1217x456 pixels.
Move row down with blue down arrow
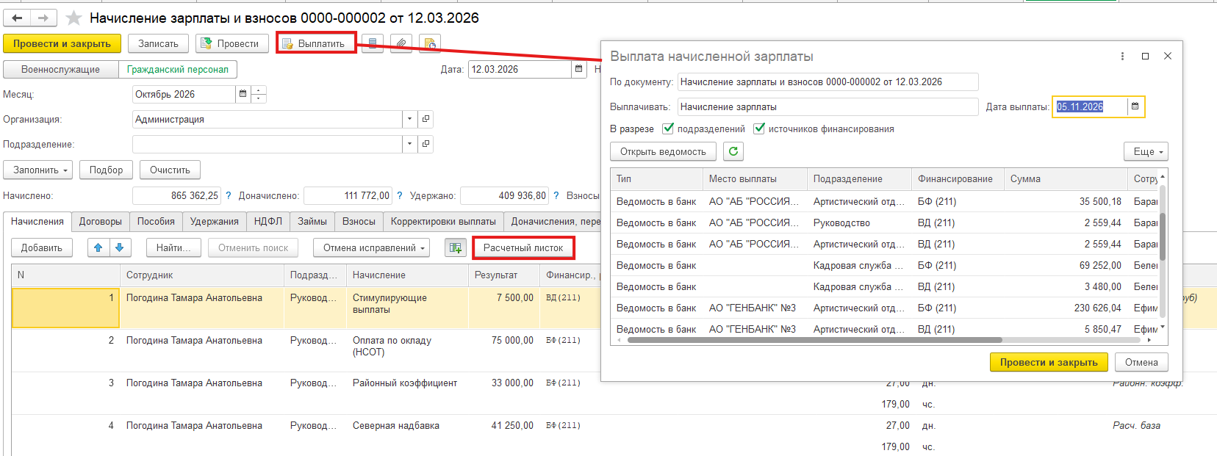[x=120, y=247]
